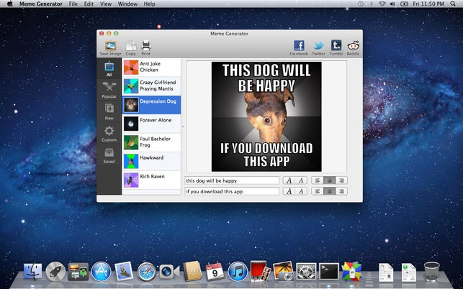
Task: Select Anti Joke Chicken from the list
Action: point(151,68)
